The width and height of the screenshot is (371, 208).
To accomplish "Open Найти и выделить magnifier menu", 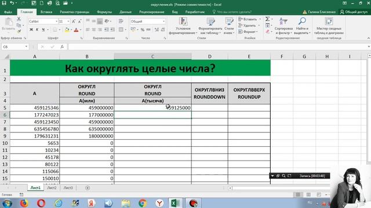I will pyautogui.click(x=302, y=26).
